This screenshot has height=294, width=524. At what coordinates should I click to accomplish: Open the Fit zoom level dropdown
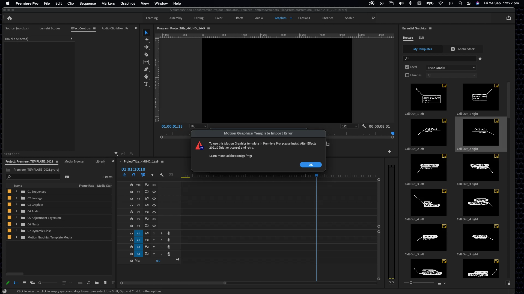pyautogui.click(x=199, y=126)
